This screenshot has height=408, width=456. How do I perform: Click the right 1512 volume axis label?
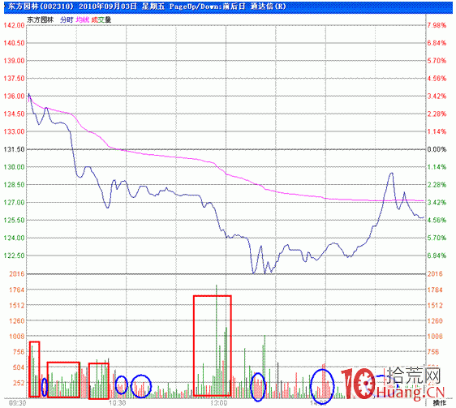435,306
